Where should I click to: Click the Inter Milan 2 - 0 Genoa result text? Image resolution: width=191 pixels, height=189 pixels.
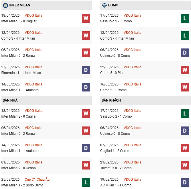coord(18,168)
